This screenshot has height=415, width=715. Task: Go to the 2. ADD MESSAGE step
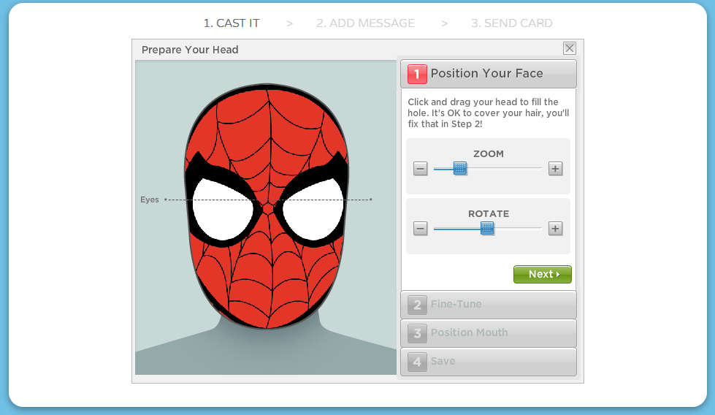(x=366, y=23)
